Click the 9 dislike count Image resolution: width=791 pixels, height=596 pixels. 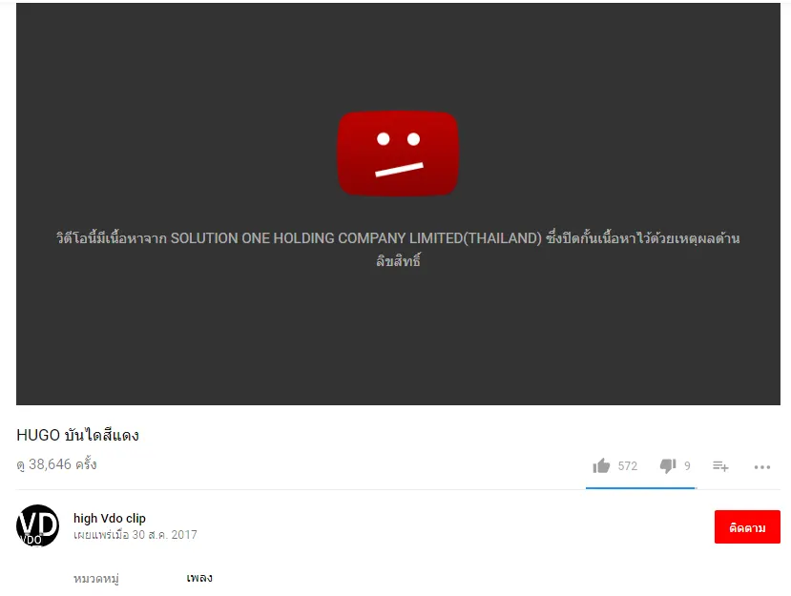click(687, 466)
